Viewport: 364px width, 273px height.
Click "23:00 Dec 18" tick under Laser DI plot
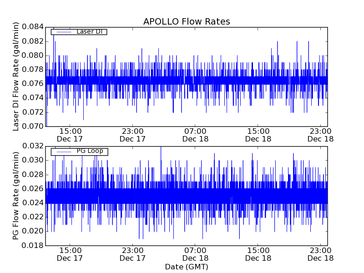click(x=321, y=135)
